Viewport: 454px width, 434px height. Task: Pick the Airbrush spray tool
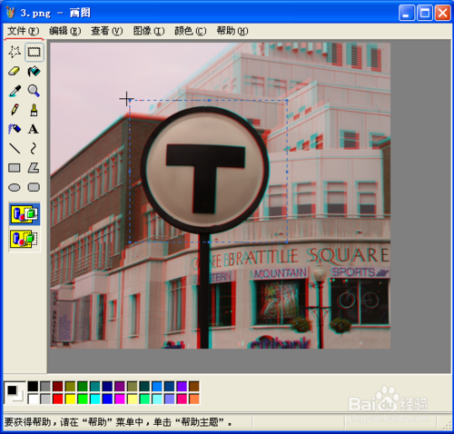point(15,129)
